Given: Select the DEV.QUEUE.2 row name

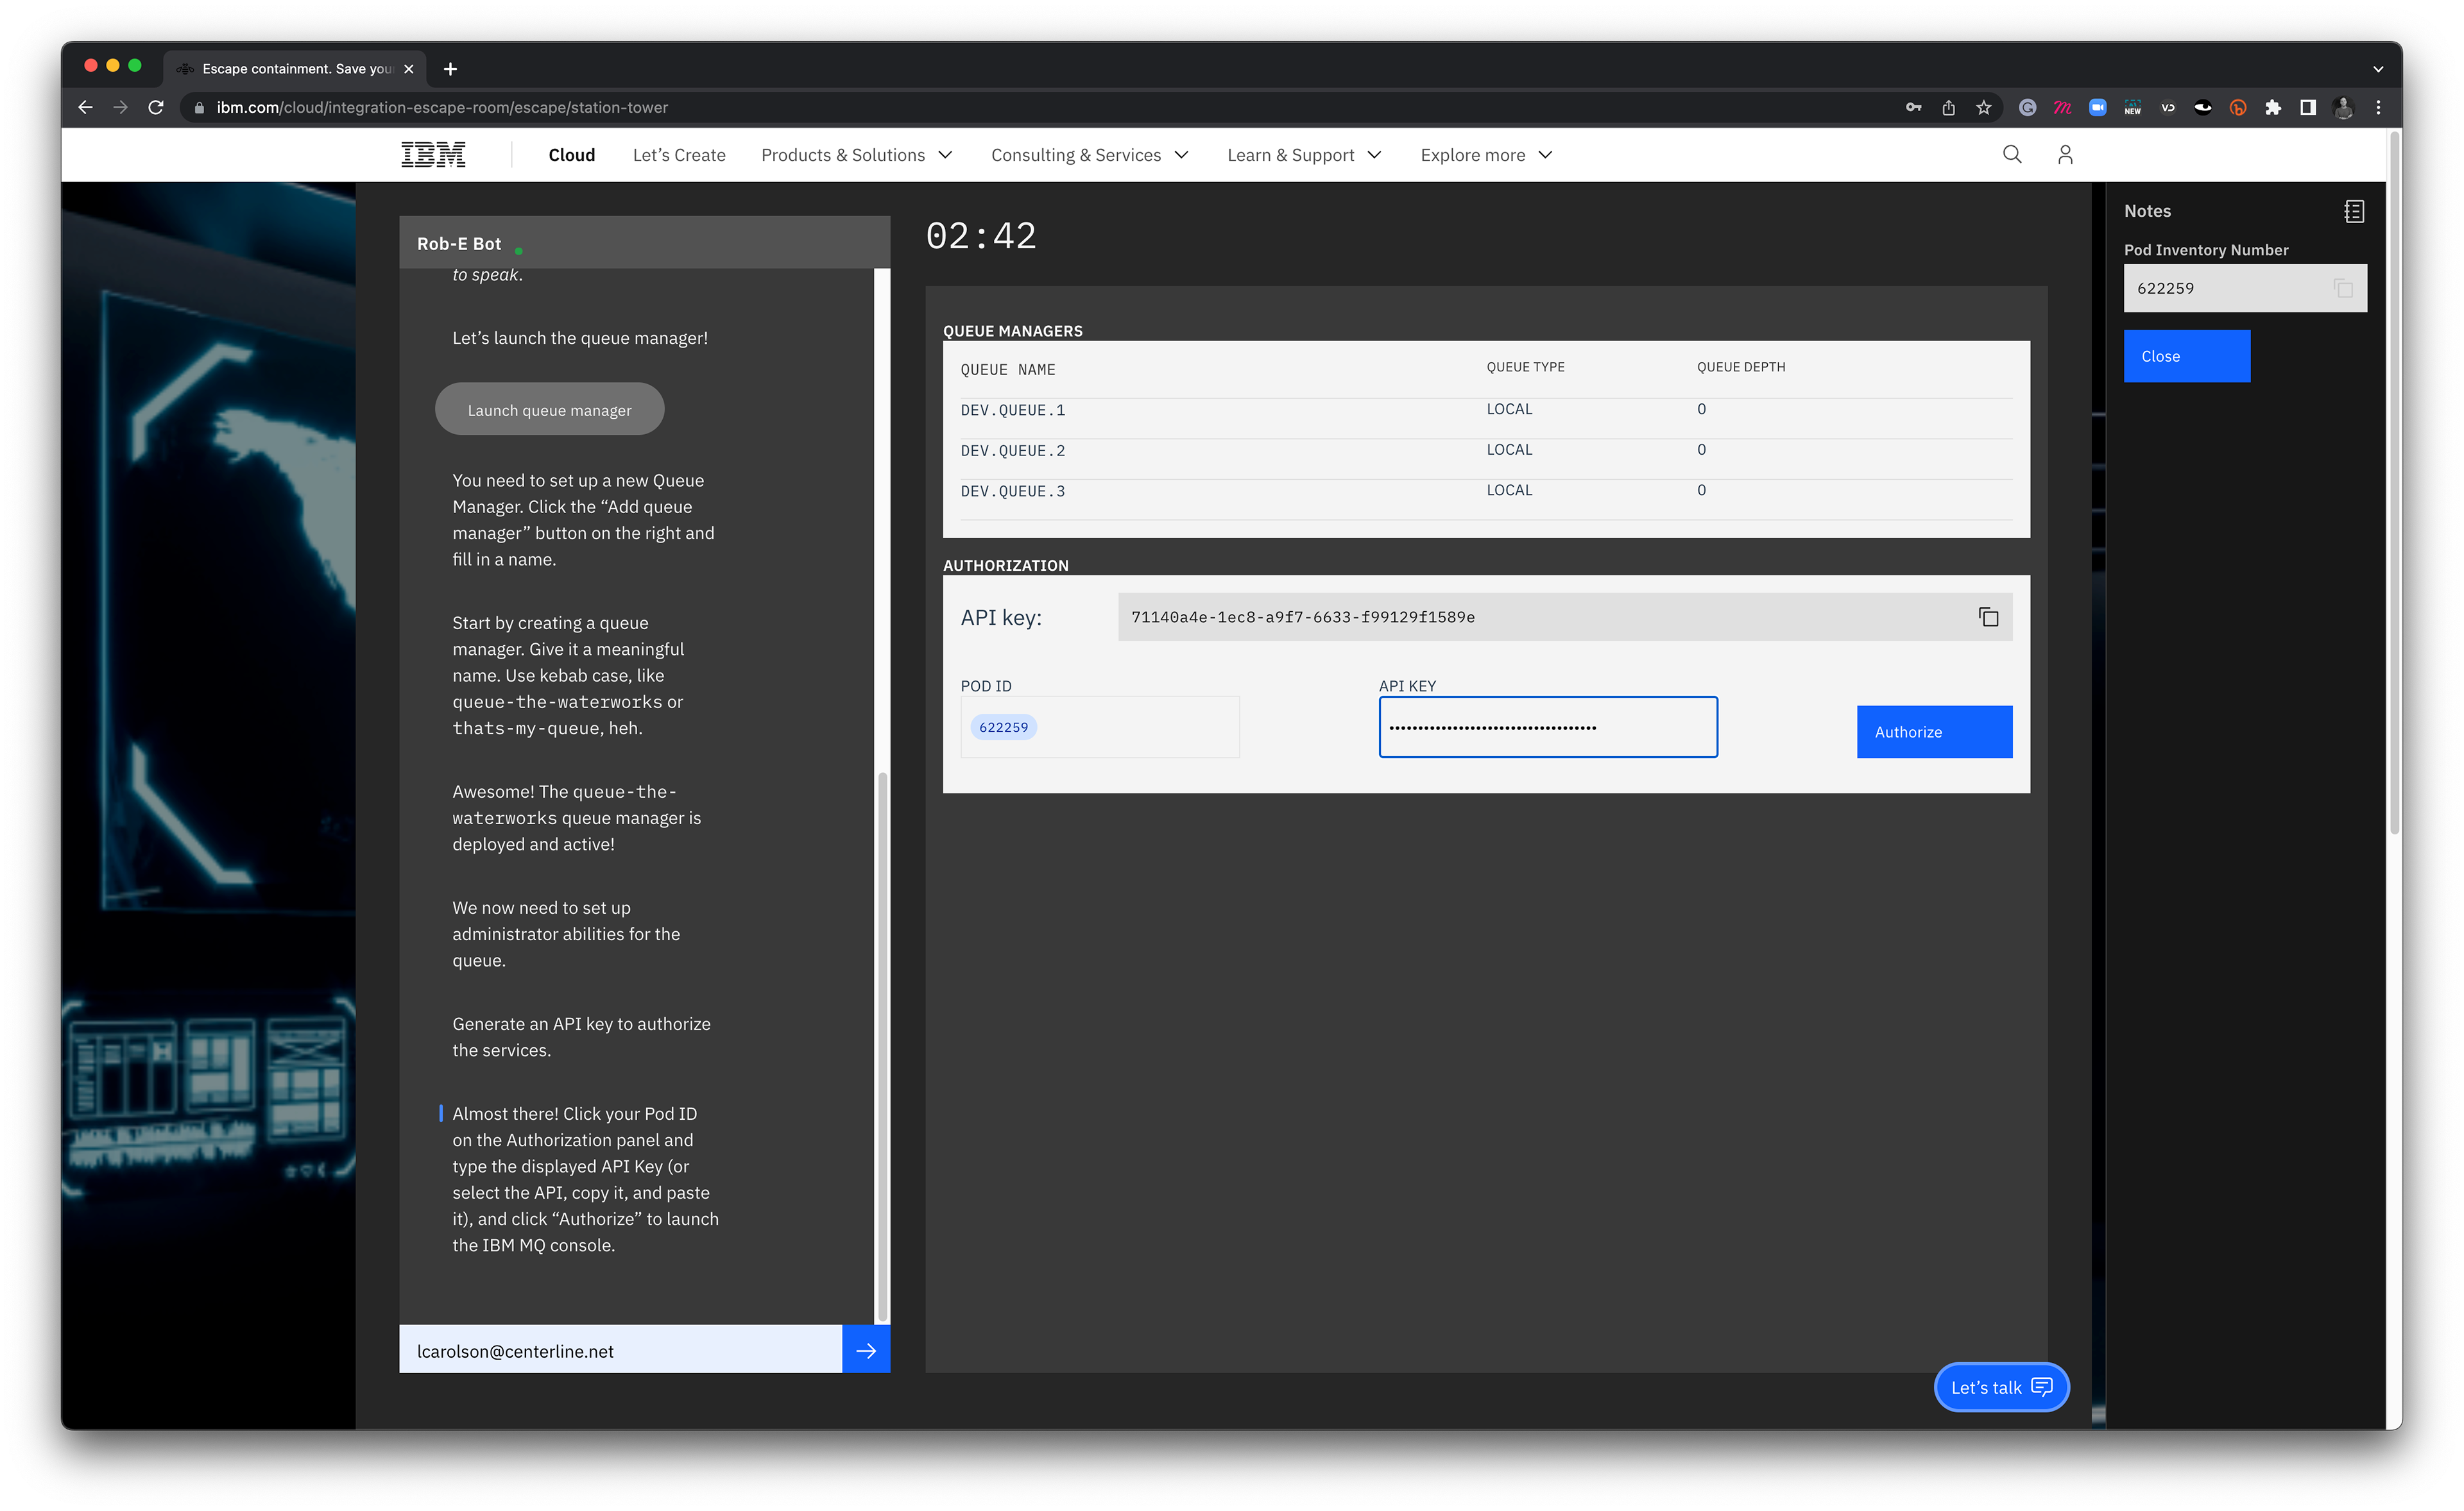Looking at the screenshot, I should 1012,451.
